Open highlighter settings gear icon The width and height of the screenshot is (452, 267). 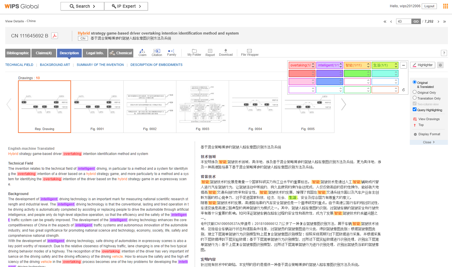coord(440,65)
